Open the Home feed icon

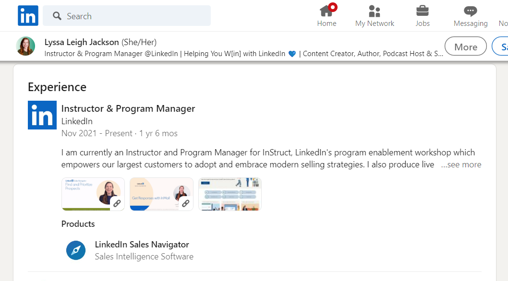point(327,11)
